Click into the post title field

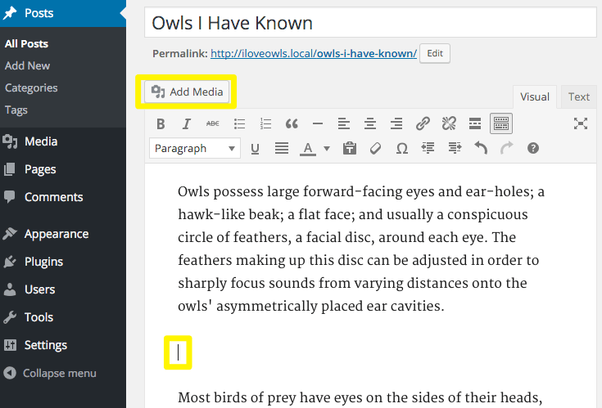coord(370,23)
